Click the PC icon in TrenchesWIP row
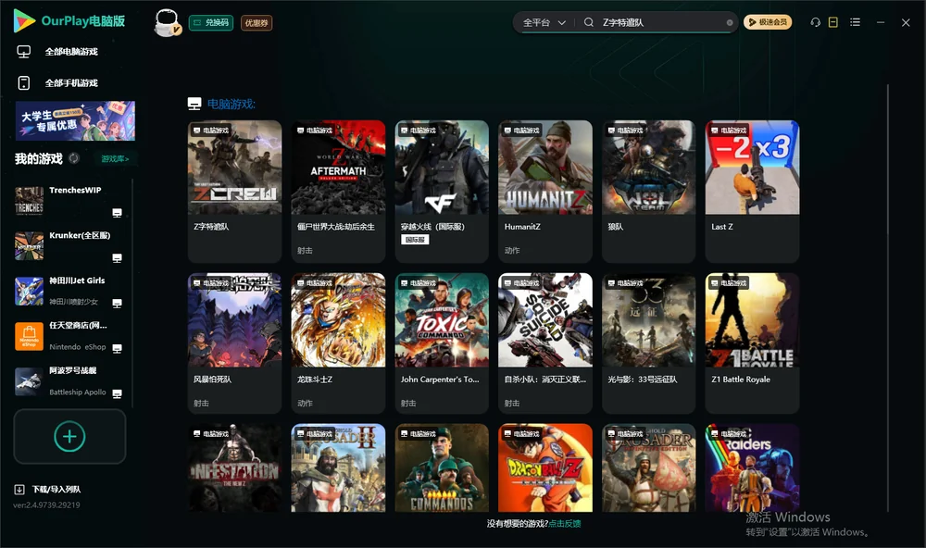The width and height of the screenshot is (926, 548). coord(117,213)
